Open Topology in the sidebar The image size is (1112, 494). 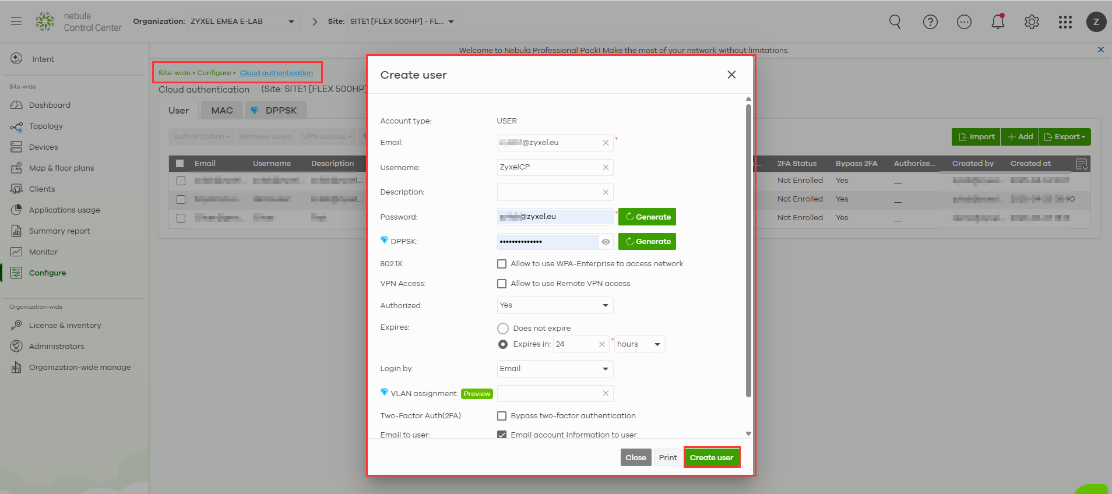(46, 126)
